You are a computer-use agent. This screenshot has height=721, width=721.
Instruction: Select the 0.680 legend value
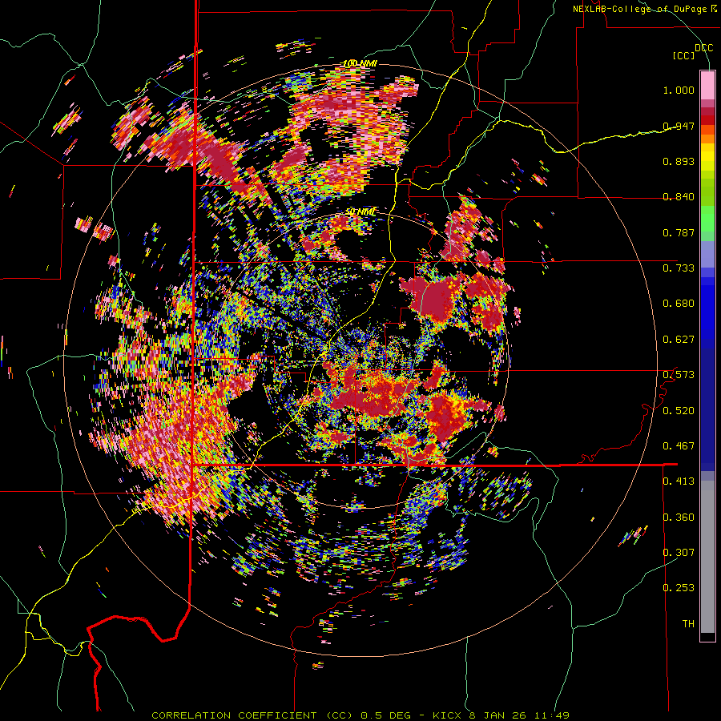[679, 304]
